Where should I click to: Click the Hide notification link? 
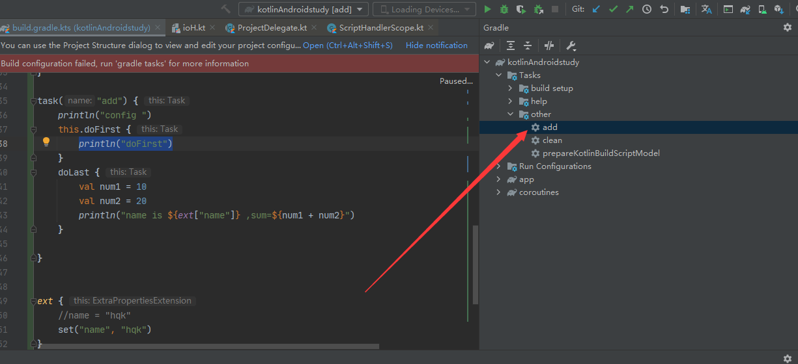point(436,45)
